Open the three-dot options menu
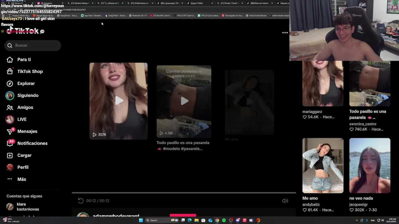Image resolution: width=399 pixels, height=224 pixels. click(285, 33)
